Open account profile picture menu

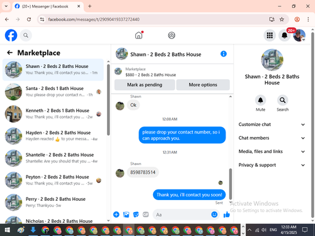(299, 35)
